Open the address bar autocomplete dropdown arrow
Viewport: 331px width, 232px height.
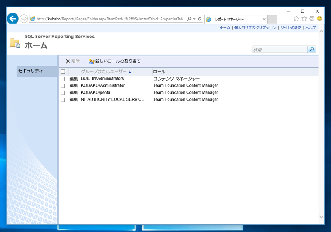point(194,19)
